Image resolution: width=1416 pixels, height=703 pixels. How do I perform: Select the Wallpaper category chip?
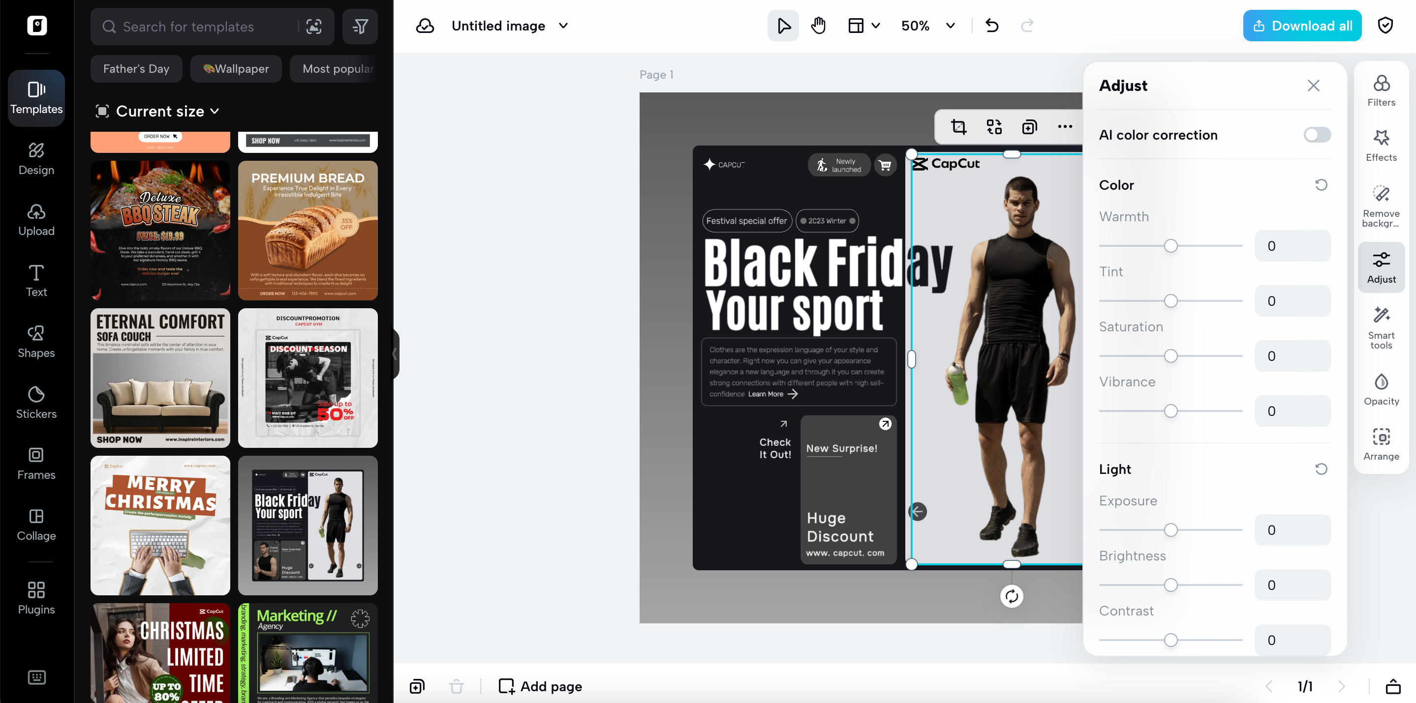coord(236,69)
